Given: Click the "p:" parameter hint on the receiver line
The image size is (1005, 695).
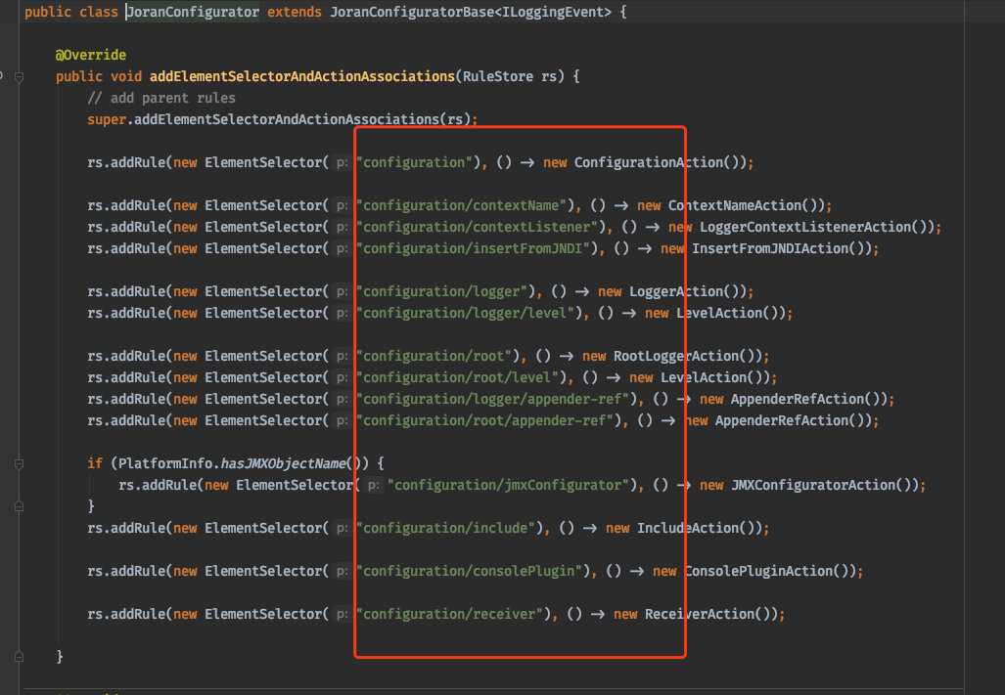Looking at the screenshot, I should pyautogui.click(x=343, y=615).
